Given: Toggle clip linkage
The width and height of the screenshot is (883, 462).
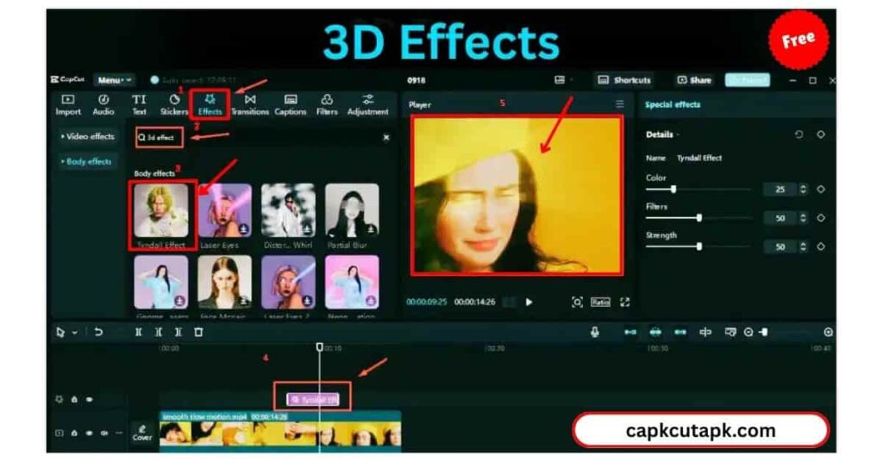Looking at the screenshot, I should [680, 333].
